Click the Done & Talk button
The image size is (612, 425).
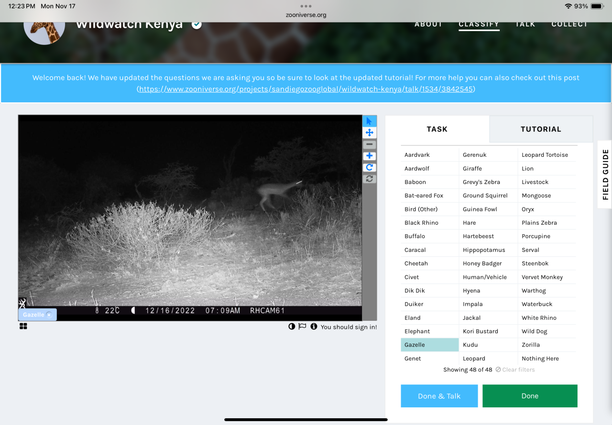click(439, 396)
